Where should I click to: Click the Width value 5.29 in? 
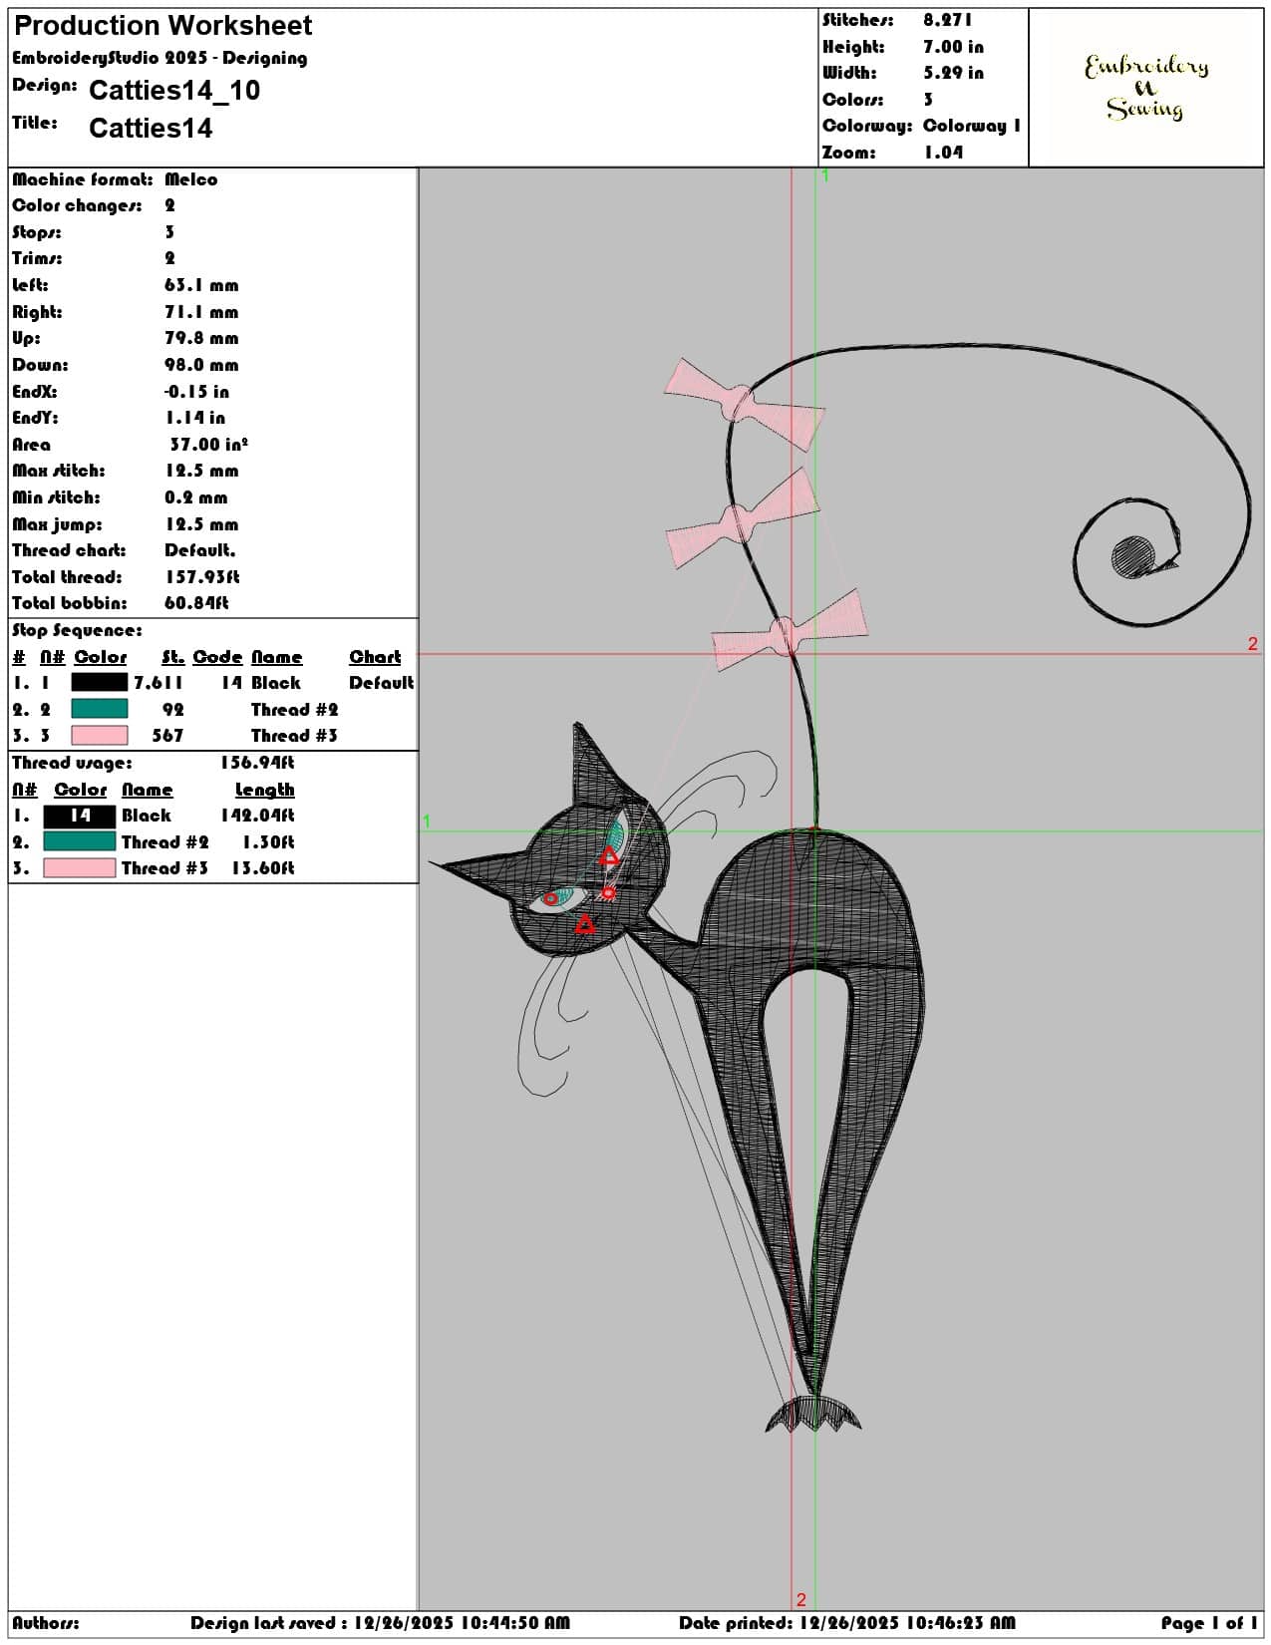pos(953,73)
